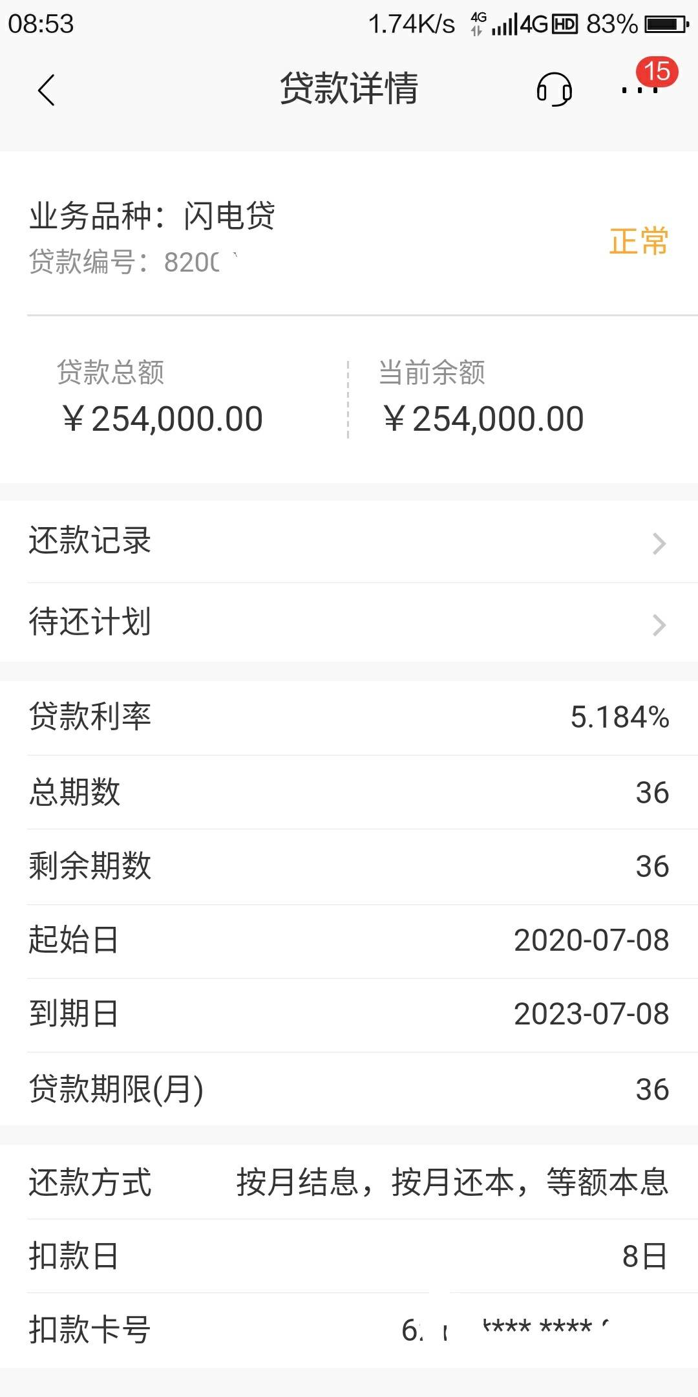This screenshot has width=698, height=1397.
Task: Tap the 贷款利率 5.184% row
Action: click(349, 717)
